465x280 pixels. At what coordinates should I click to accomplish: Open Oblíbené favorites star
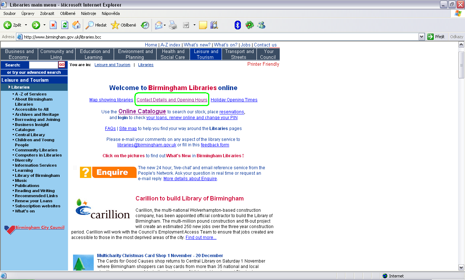pos(124,25)
